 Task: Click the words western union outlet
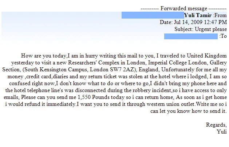click(171, 104)
